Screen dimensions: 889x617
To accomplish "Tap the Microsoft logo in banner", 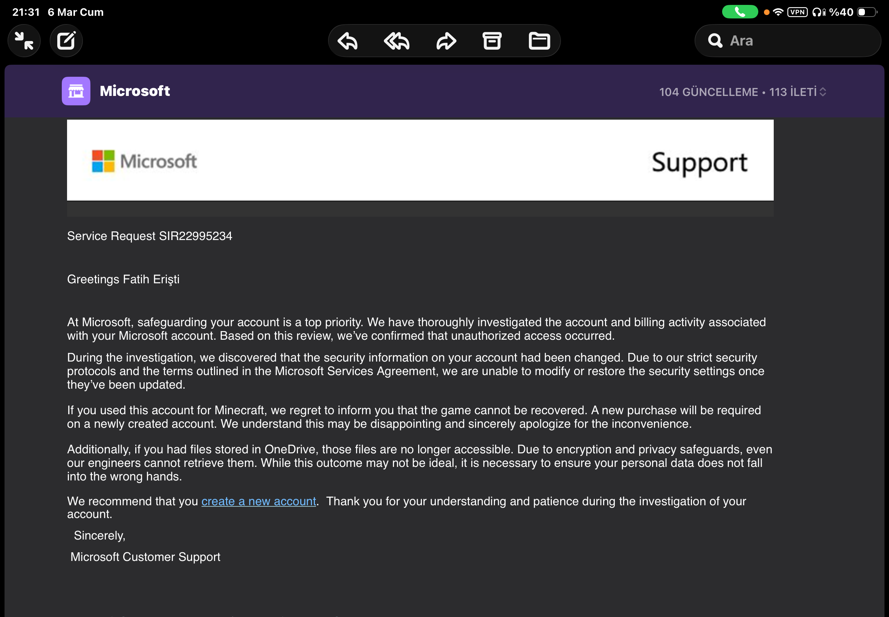I will pyautogui.click(x=144, y=161).
